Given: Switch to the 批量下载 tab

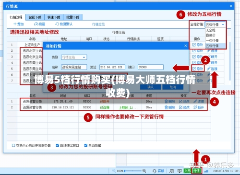Looking at the screenshot, I should point(73,17).
